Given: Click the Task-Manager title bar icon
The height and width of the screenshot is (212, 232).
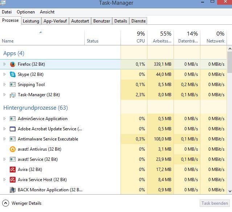Looking at the screenshot, I should (3, 3).
